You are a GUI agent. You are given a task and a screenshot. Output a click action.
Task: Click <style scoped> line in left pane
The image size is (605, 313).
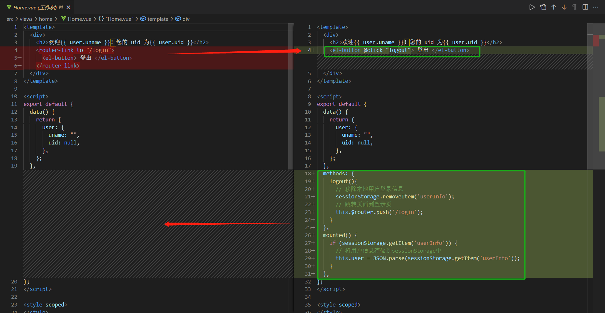point(45,305)
